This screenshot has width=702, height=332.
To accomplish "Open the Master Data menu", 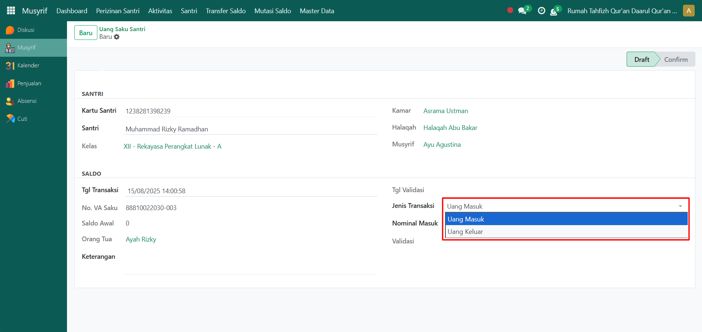I will point(317,11).
